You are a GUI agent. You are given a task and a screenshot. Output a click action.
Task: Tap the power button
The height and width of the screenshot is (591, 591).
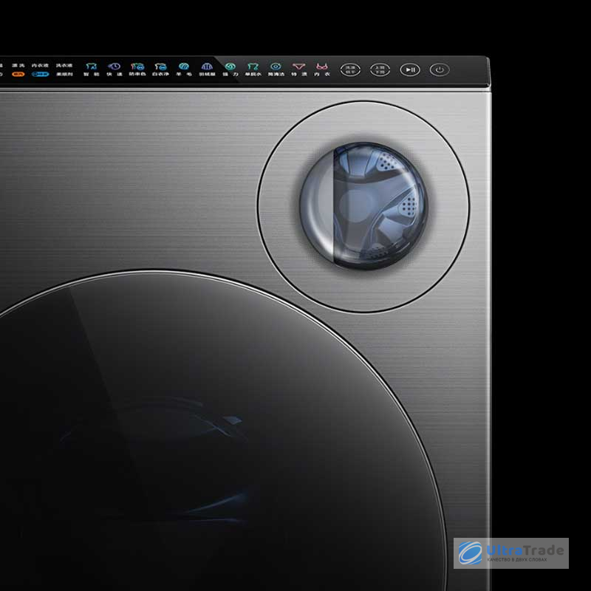point(440,69)
